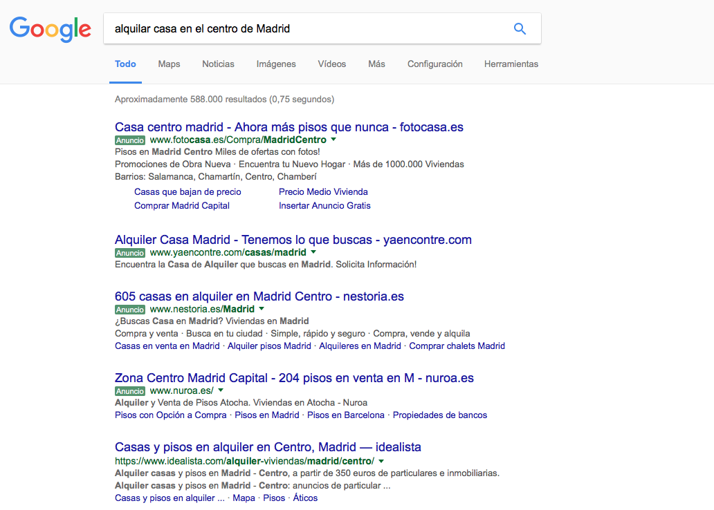Viewport: 714px width, 510px height.
Task: Click 'Promociones de Obra Nueva' description line
Action: coord(289,164)
